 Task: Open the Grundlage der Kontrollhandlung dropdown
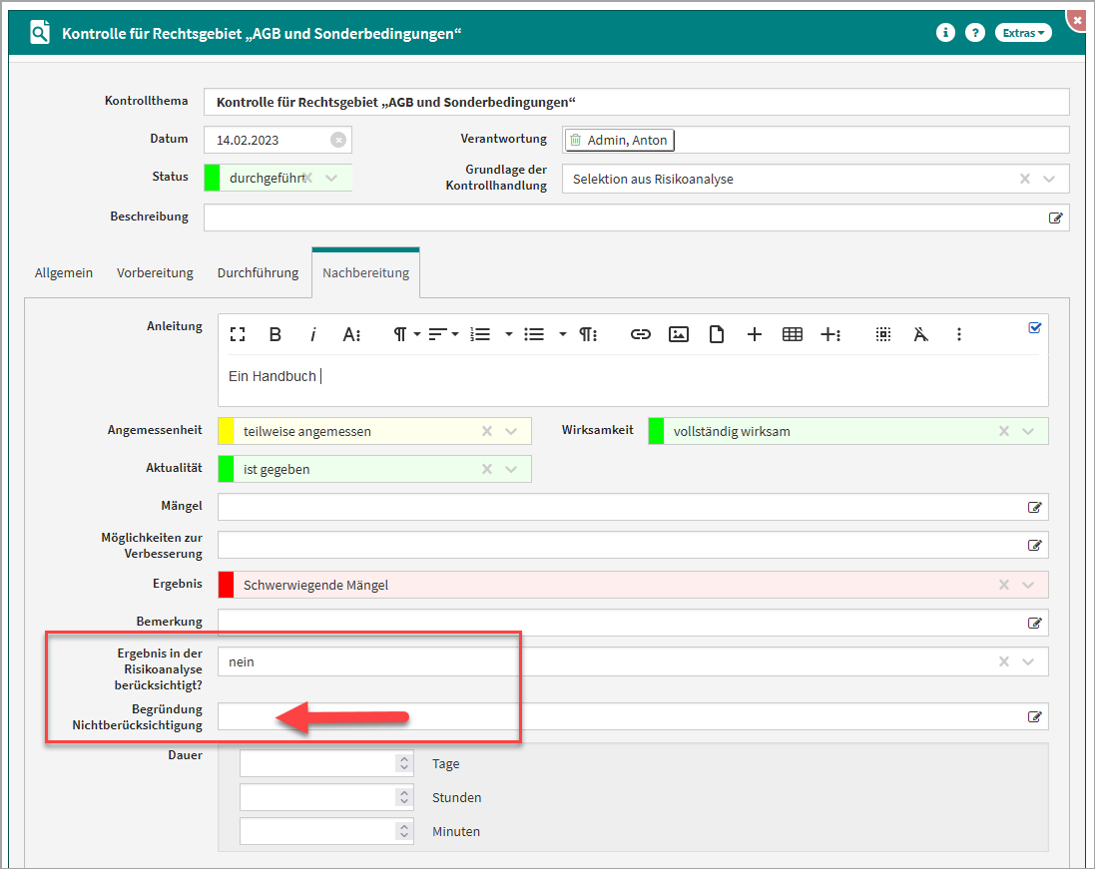1049,179
